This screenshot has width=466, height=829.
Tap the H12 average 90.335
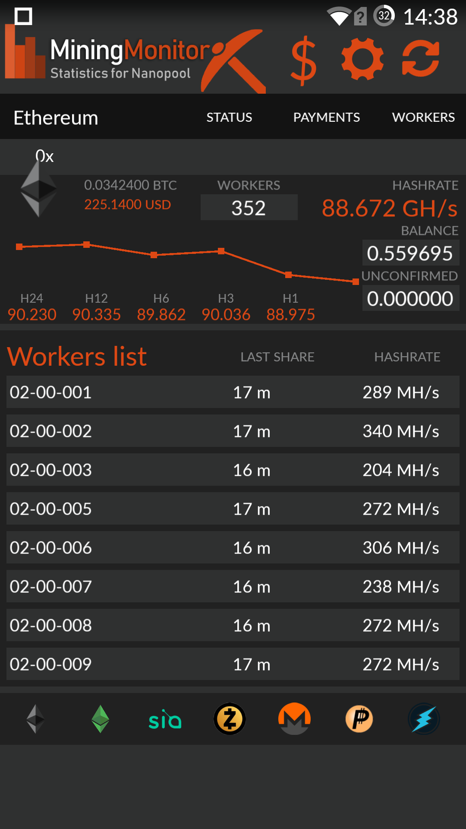(97, 314)
